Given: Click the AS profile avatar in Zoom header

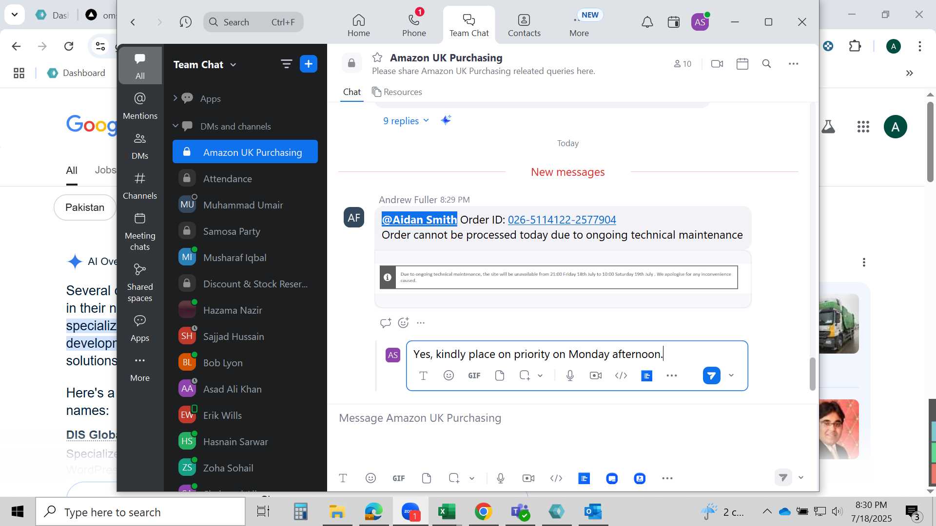Looking at the screenshot, I should (700, 22).
